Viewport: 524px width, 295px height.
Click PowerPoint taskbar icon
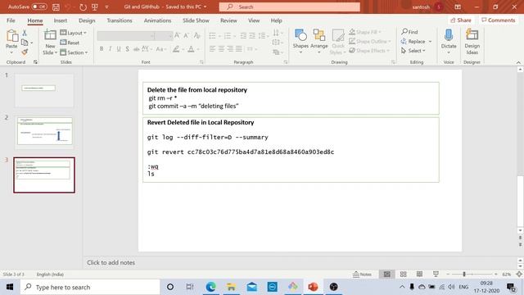pos(313,287)
